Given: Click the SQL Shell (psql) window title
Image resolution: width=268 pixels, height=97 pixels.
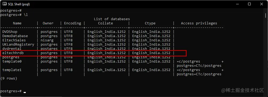Looking at the screenshot, I should pos(19,4).
